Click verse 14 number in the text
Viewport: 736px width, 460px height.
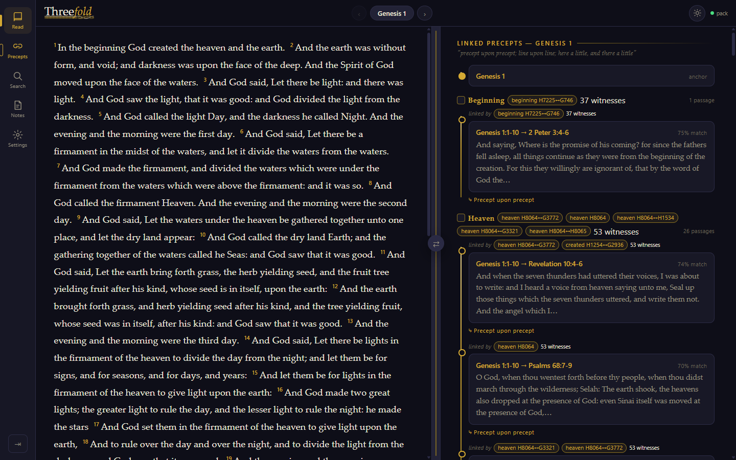(x=247, y=338)
